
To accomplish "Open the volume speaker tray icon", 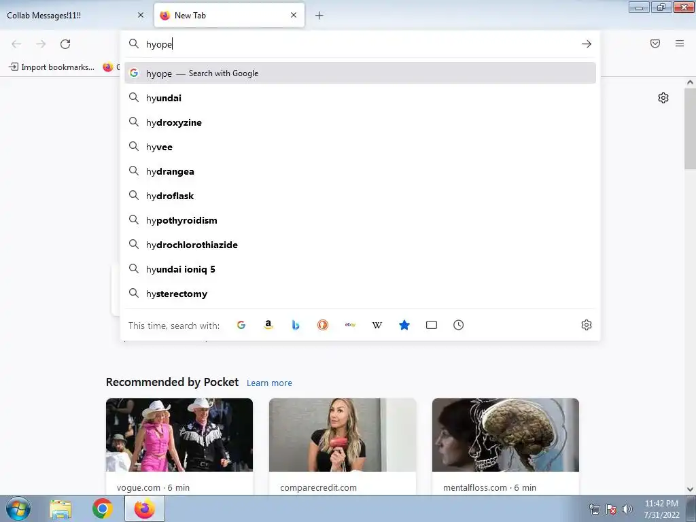I will [627, 509].
